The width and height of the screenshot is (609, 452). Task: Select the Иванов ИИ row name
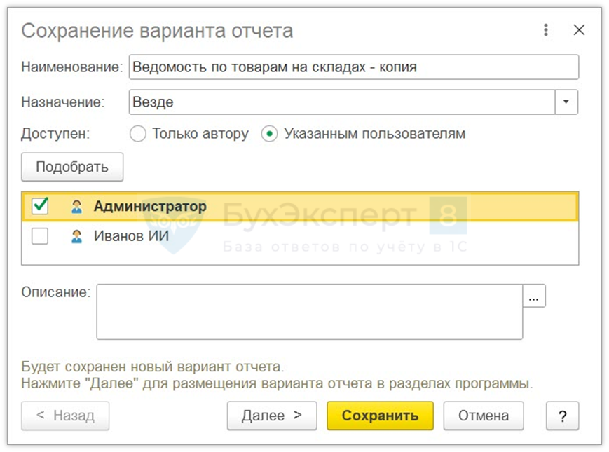coord(132,237)
